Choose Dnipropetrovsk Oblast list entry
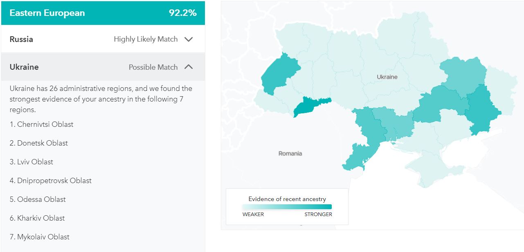Screen dimensions: 524x252 [x=51, y=181]
